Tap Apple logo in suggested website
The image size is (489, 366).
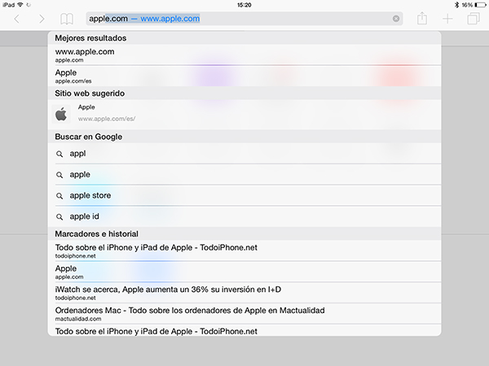pyautogui.click(x=61, y=114)
